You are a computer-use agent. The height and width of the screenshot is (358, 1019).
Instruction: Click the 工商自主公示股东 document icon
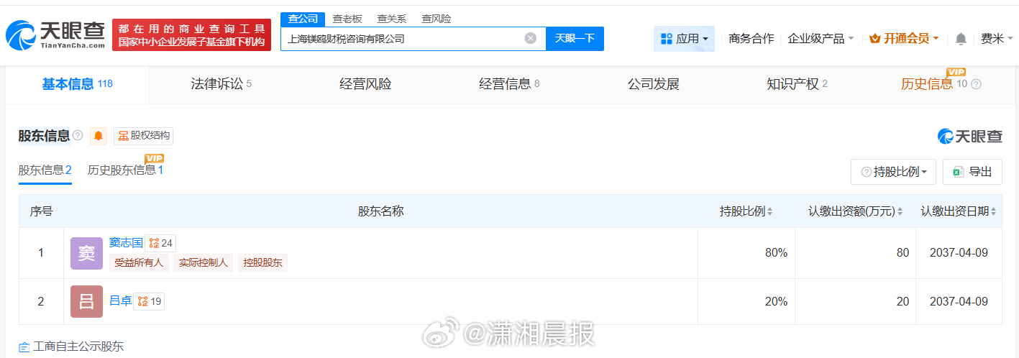click(x=24, y=346)
